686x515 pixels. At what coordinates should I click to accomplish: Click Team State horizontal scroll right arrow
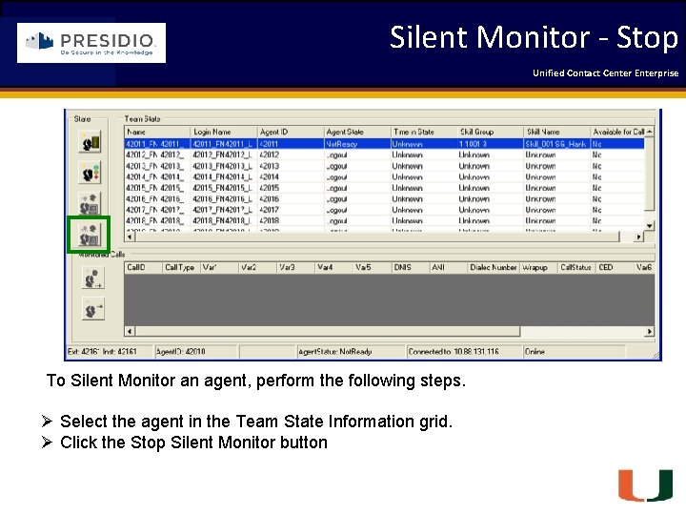coord(638,237)
